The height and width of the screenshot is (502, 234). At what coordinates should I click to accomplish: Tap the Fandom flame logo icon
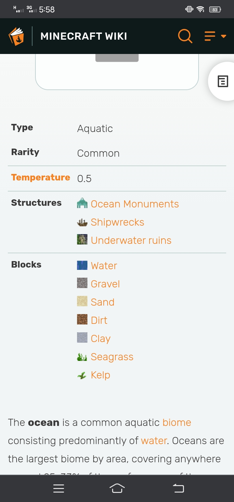(16, 36)
